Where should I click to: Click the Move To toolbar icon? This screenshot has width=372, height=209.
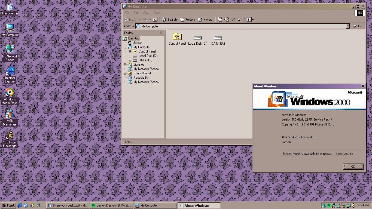tap(220, 20)
